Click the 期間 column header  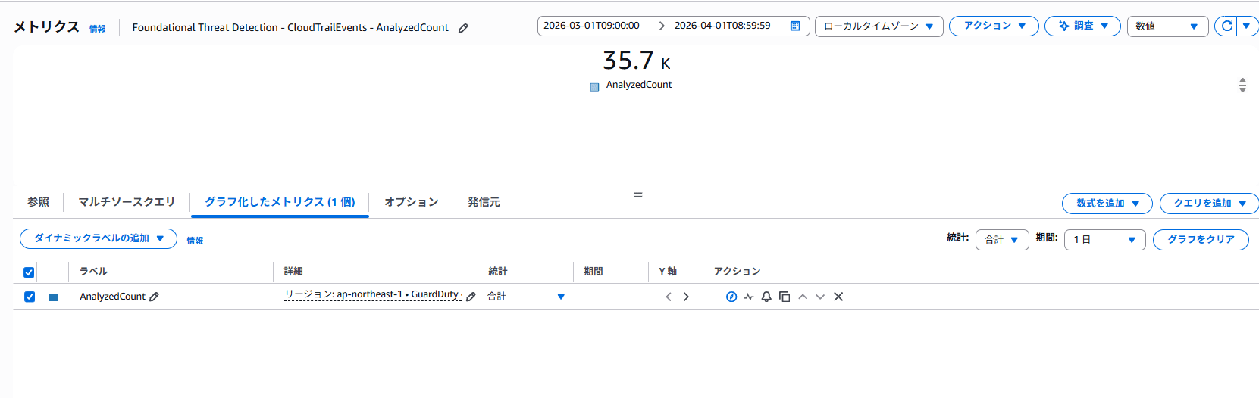click(x=593, y=271)
